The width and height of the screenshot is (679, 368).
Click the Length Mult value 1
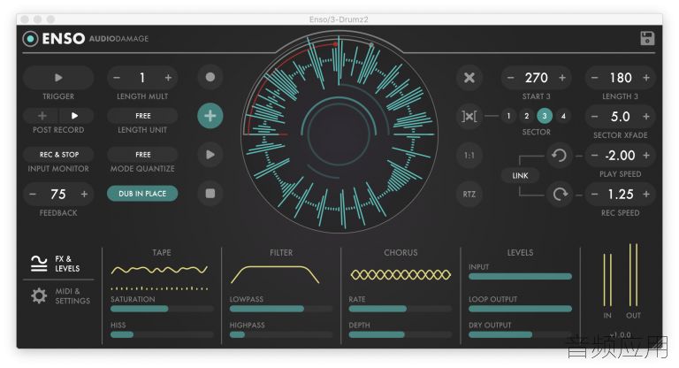click(142, 78)
